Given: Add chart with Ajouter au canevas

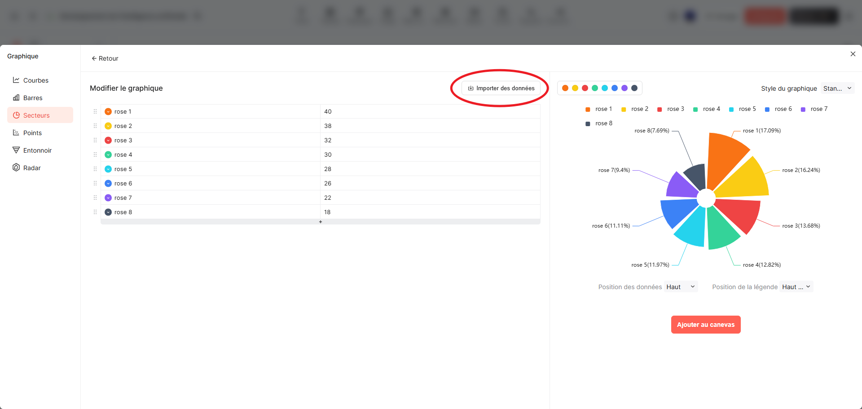Looking at the screenshot, I should (706, 325).
